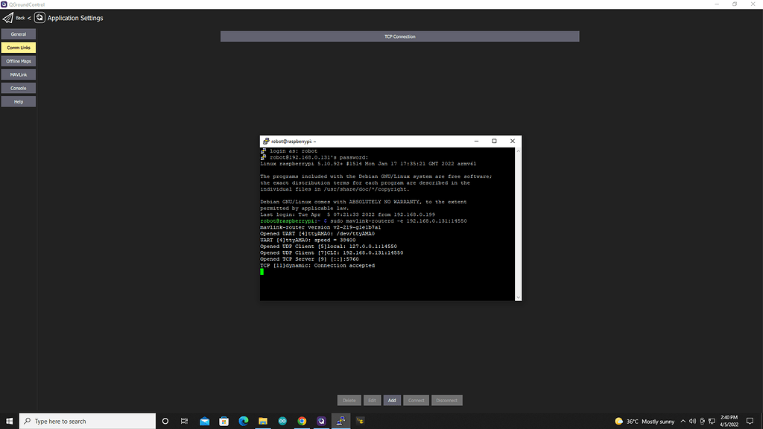The image size is (763, 429).
Task: Click the Help button in sidebar
Action: tap(19, 101)
